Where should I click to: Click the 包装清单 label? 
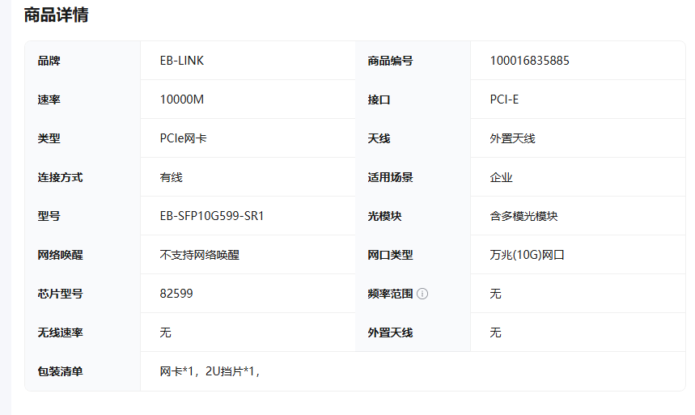click(x=61, y=371)
